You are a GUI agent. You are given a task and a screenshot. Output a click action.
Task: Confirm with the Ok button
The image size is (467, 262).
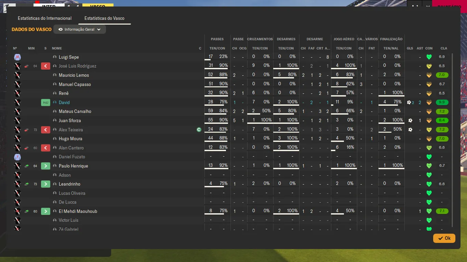click(444, 238)
